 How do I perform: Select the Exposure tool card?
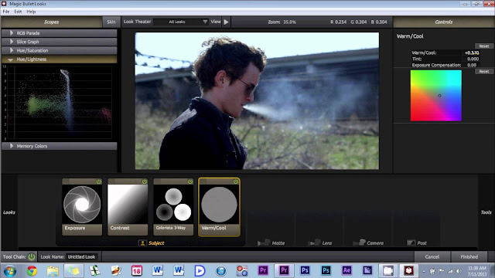pyautogui.click(x=82, y=207)
